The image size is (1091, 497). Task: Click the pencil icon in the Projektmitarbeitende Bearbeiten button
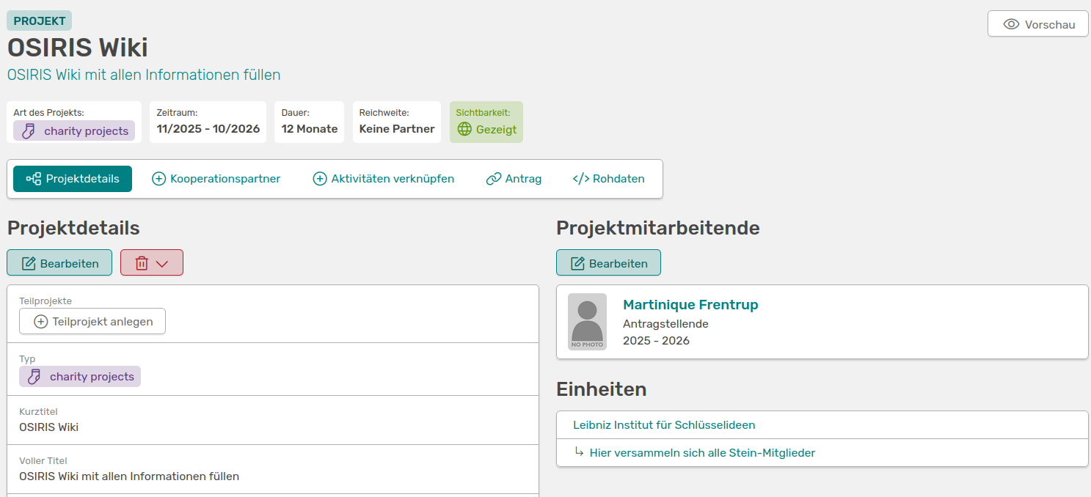(x=577, y=263)
